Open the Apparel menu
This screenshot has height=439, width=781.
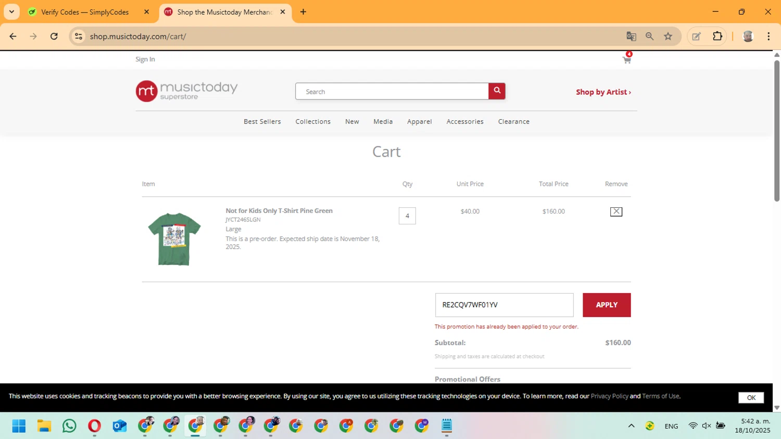(x=419, y=121)
